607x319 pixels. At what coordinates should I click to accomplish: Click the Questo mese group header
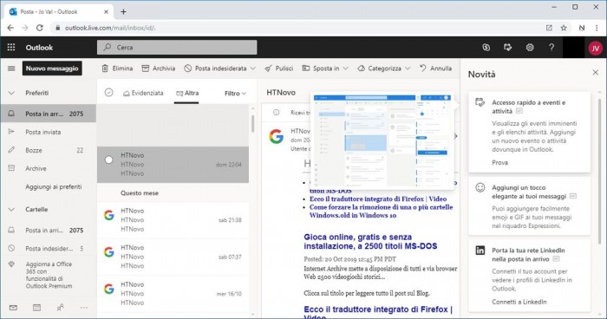[x=140, y=192]
